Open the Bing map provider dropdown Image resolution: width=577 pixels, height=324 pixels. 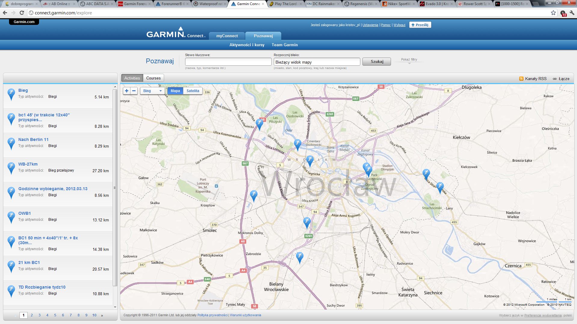pos(152,91)
